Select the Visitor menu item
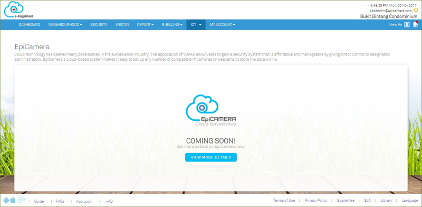This screenshot has width=422, height=207. click(122, 24)
